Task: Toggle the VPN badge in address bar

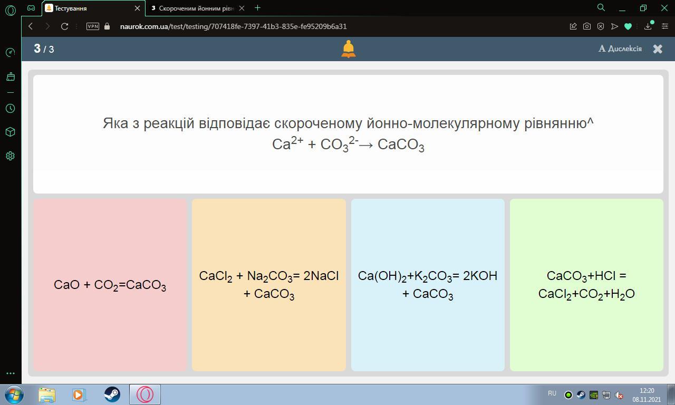Action: [x=92, y=26]
